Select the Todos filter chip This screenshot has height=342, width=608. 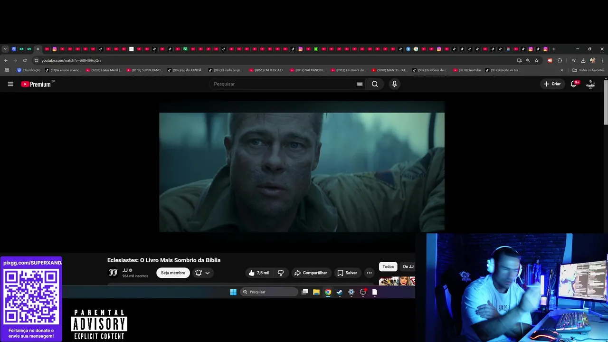point(388,266)
